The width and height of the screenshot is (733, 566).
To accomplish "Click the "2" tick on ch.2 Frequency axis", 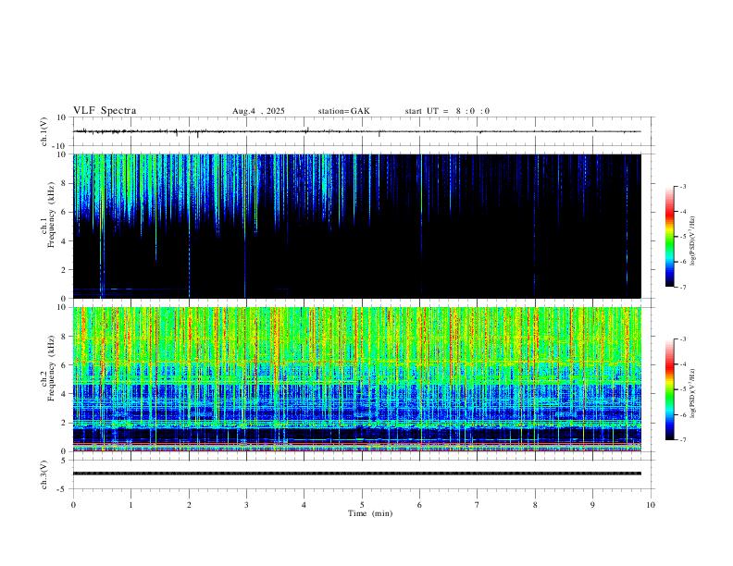I will (x=65, y=423).
